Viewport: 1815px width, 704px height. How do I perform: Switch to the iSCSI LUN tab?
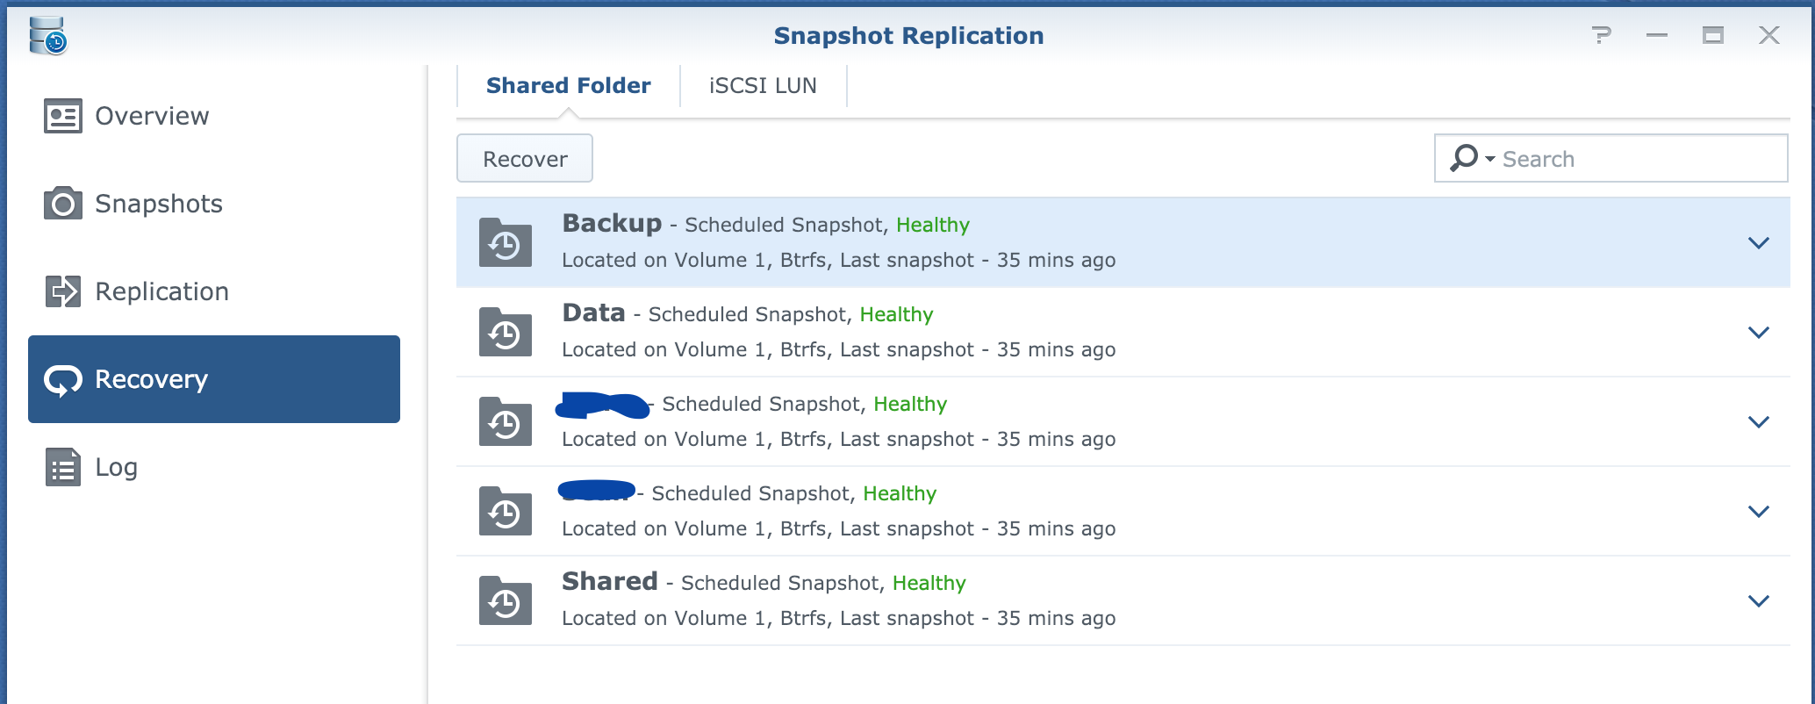pos(763,85)
